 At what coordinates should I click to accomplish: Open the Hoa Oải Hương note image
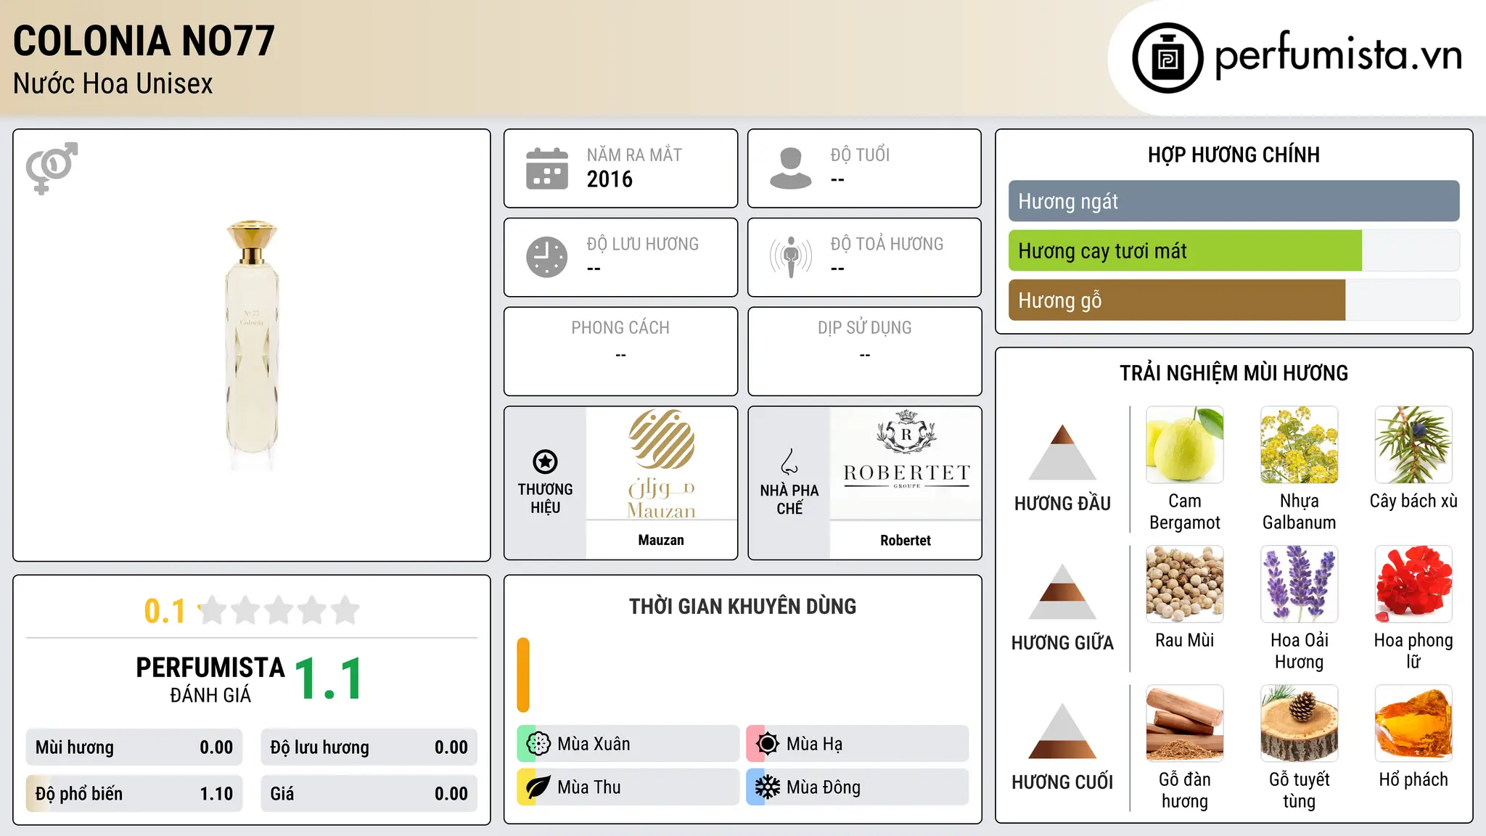pyautogui.click(x=1299, y=584)
